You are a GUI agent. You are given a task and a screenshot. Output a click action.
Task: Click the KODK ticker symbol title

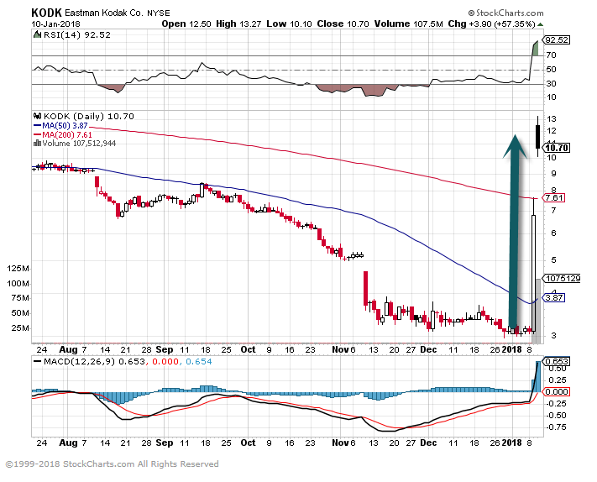46,13
